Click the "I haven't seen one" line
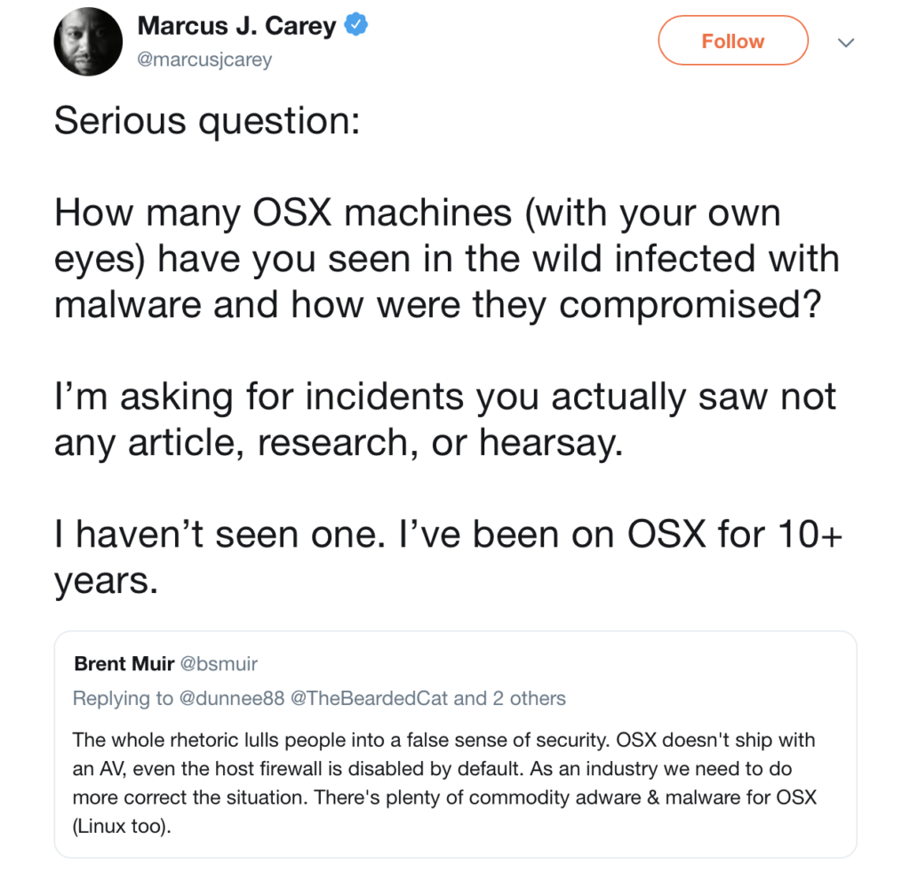Screen dimensions: 910x873 click(x=446, y=534)
